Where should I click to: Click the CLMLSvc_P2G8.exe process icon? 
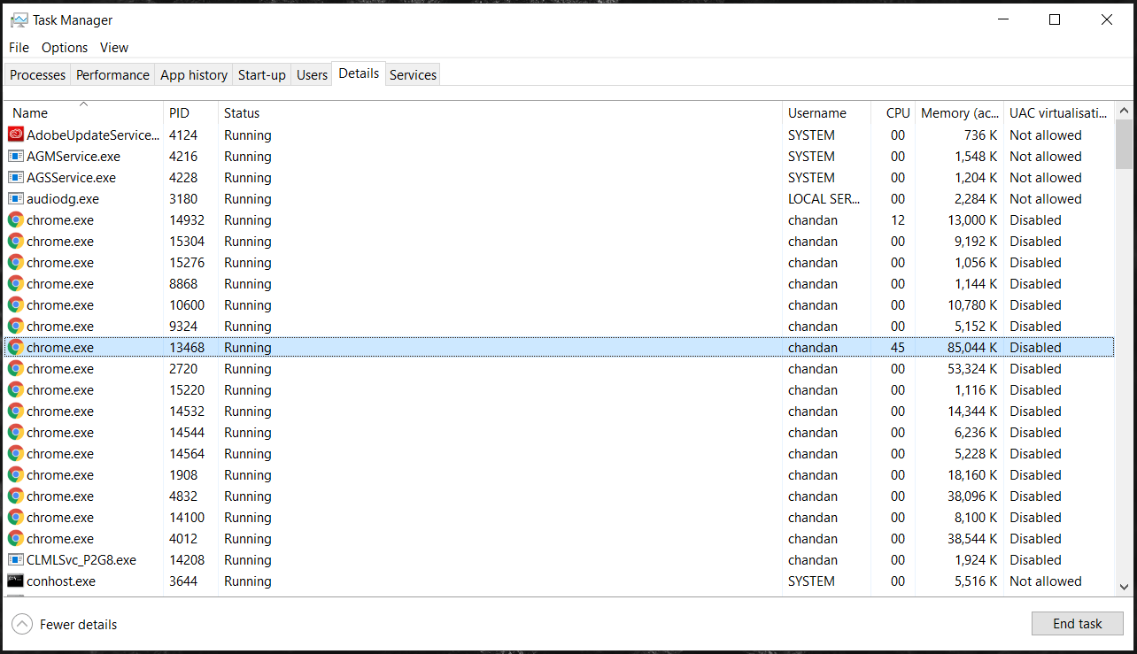pyautogui.click(x=16, y=559)
